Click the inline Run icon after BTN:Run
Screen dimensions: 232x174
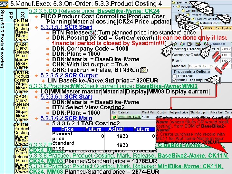(143, 70)
